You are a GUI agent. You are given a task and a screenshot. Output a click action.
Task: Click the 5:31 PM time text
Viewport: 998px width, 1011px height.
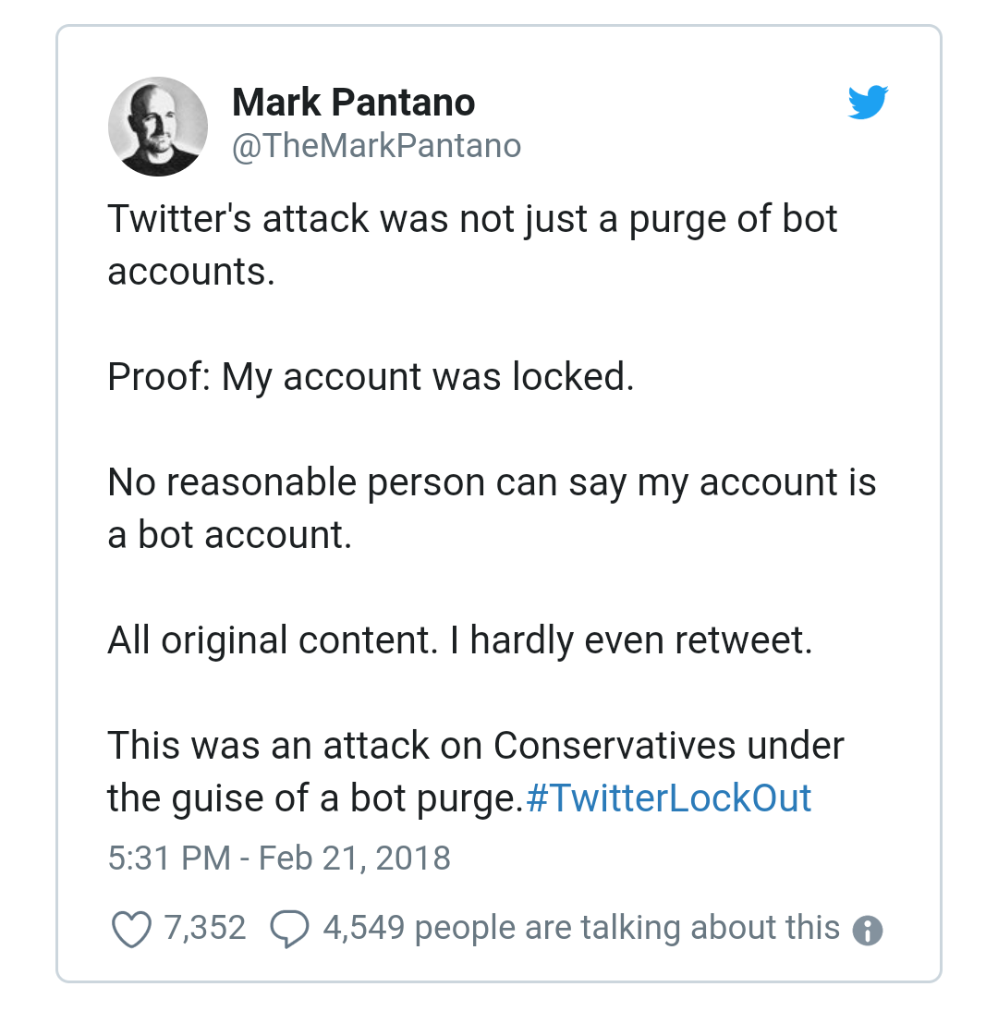point(168,858)
